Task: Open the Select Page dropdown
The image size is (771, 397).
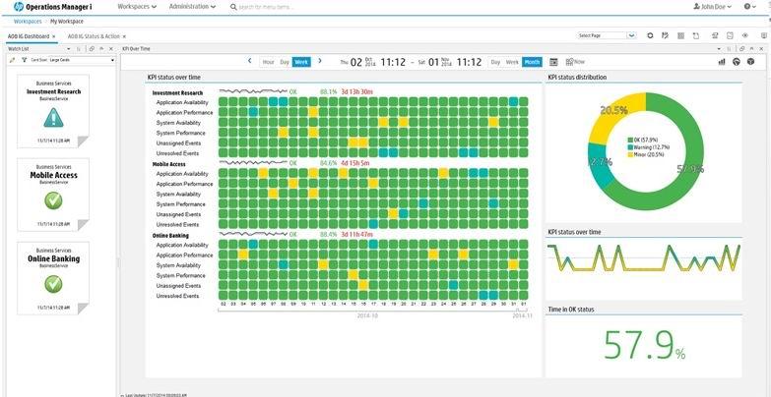Action: [608, 35]
